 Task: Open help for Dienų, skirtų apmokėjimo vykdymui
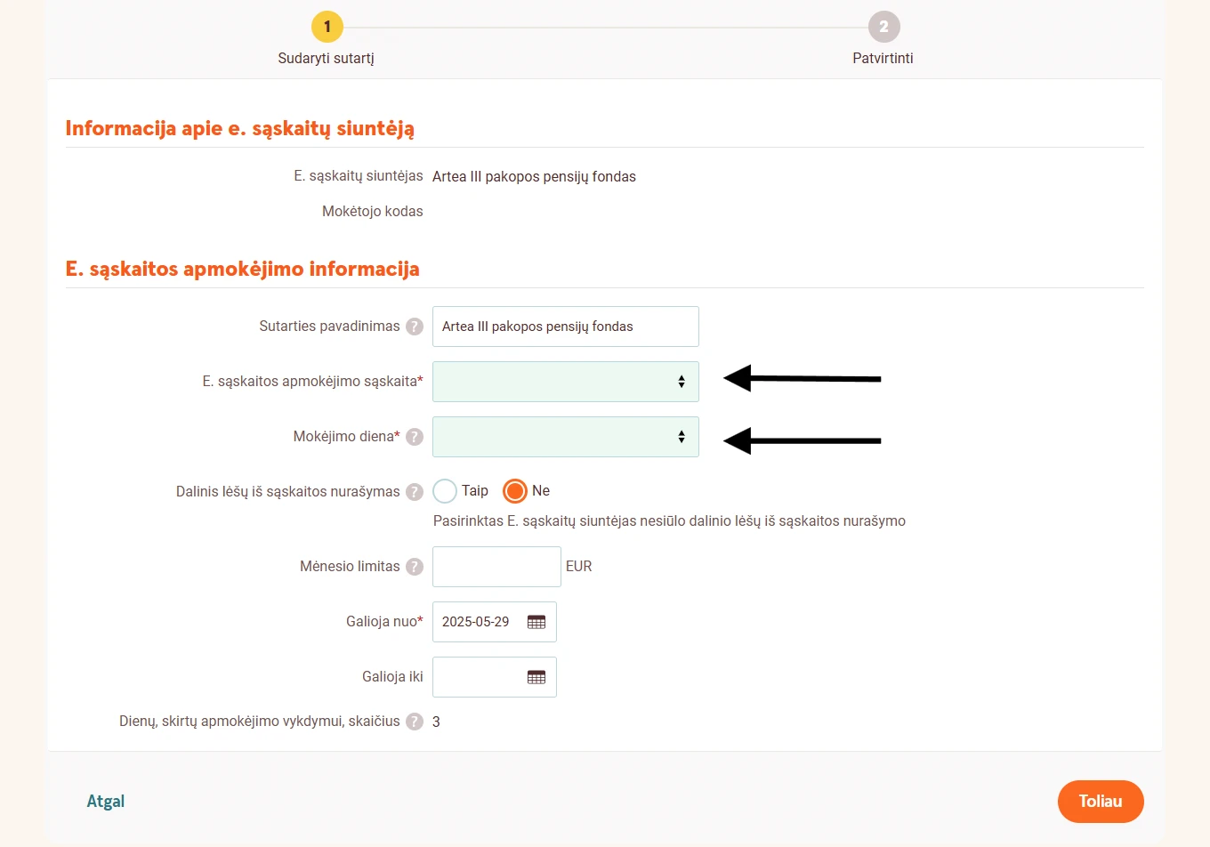click(x=415, y=722)
